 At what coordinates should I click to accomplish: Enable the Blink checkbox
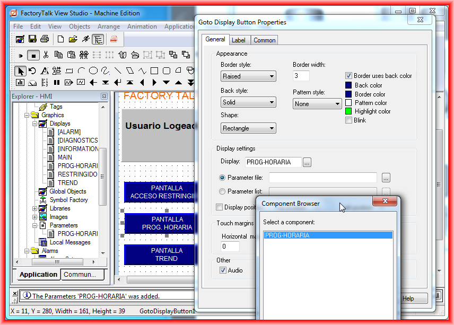(349, 120)
